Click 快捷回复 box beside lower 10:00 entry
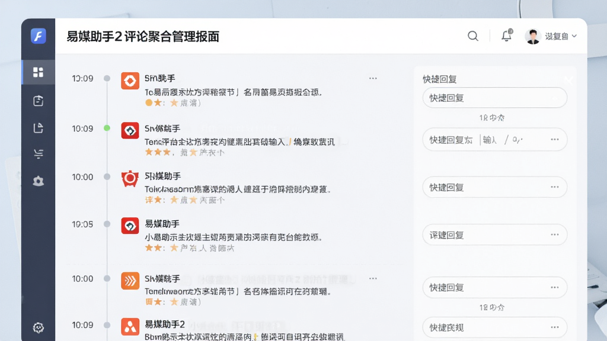607x341 pixels. 495,287
